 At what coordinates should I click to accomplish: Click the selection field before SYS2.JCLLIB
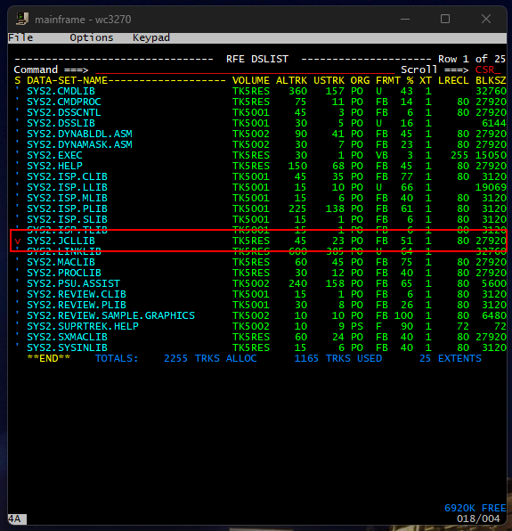click(18, 241)
